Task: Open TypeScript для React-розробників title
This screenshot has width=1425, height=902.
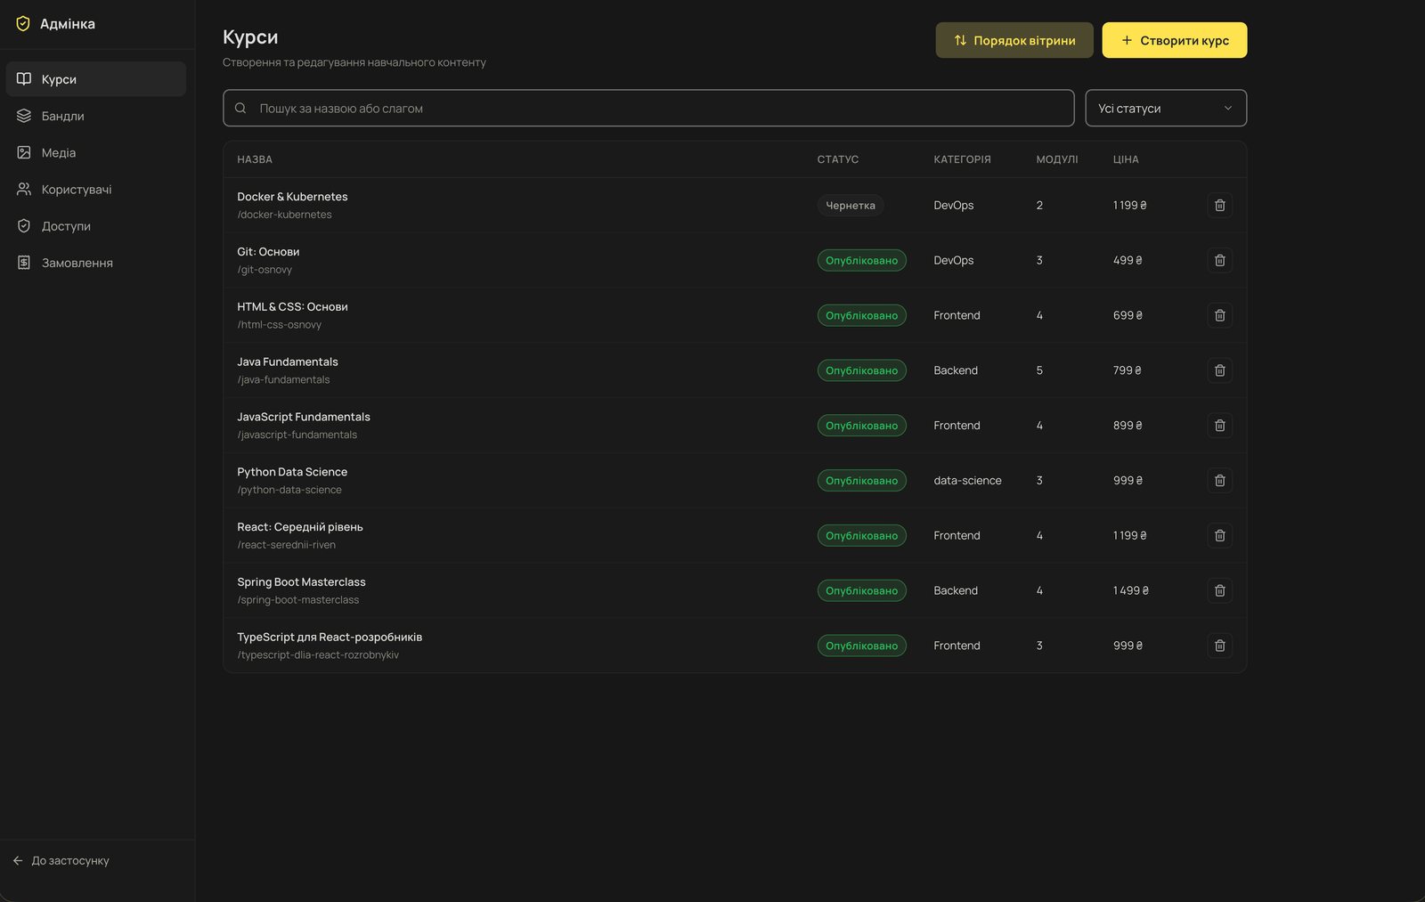Action: [x=330, y=638]
